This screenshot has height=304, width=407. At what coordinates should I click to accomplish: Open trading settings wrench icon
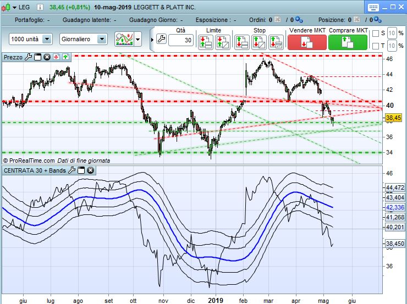(x=162, y=39)
